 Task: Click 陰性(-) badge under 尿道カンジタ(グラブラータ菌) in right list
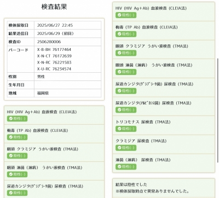[x=126, y=91]
